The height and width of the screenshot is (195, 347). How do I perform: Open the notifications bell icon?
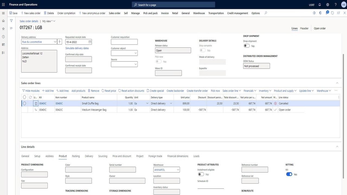click(x=320, y=5)
